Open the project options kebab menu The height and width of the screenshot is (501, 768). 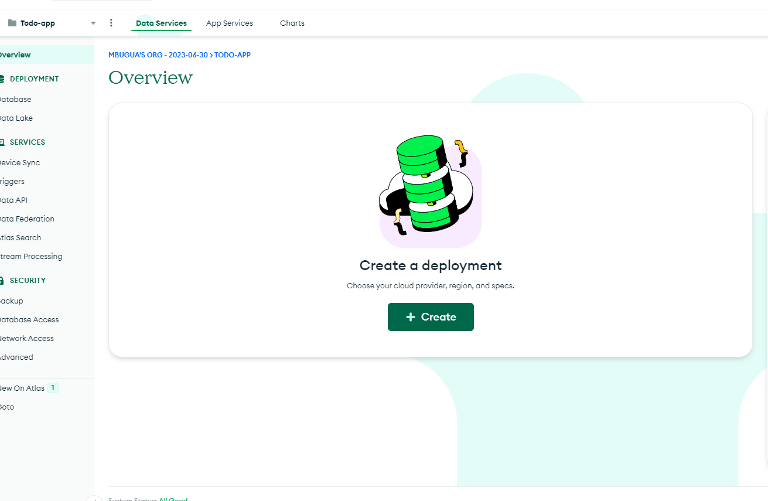(111, 22)
